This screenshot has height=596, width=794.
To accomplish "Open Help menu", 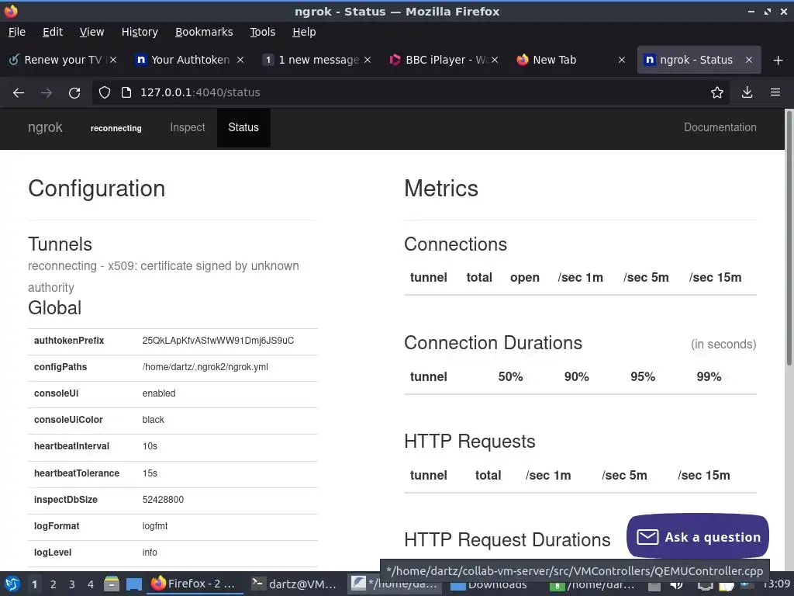I will pyautogui.click(x=304, y=32).
